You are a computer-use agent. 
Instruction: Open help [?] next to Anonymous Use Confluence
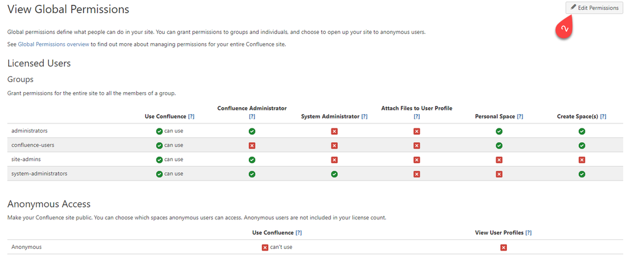pyautogui.click(x=299, y=233)
